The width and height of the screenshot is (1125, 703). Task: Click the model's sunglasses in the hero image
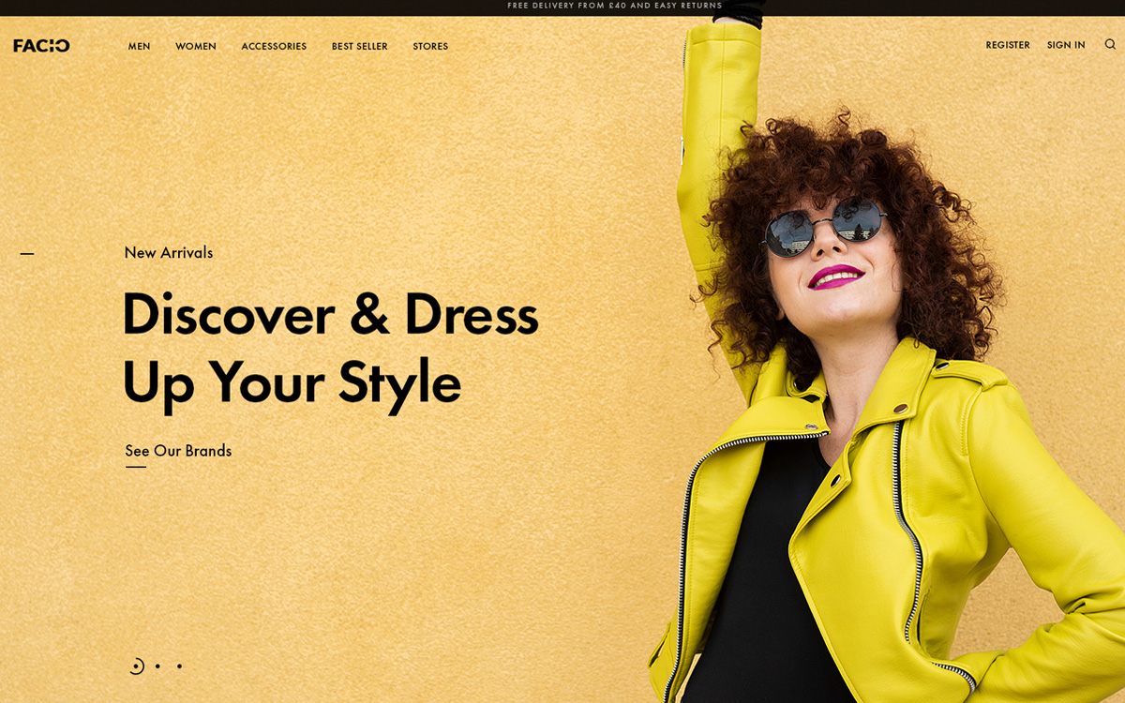[824, 227]
